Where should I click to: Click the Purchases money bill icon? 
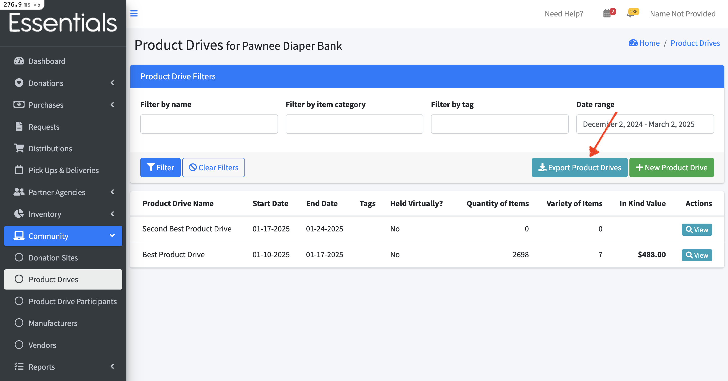click(x=19, y=105)
